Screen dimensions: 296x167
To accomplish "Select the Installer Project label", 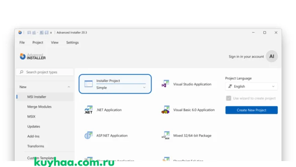I will click(x=108, y=81).
